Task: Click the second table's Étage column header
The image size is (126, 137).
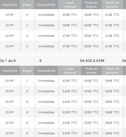Action: pos(27,71)
